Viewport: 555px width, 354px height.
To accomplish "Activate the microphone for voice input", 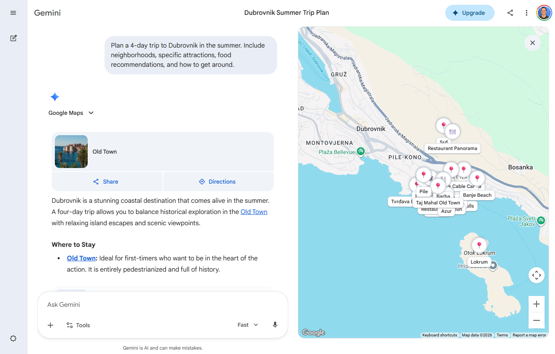I will [275, 325].
